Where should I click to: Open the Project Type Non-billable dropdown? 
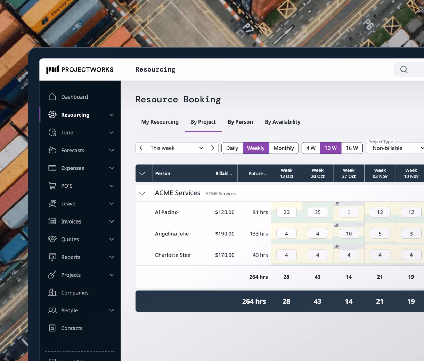(x=395, y=148)
